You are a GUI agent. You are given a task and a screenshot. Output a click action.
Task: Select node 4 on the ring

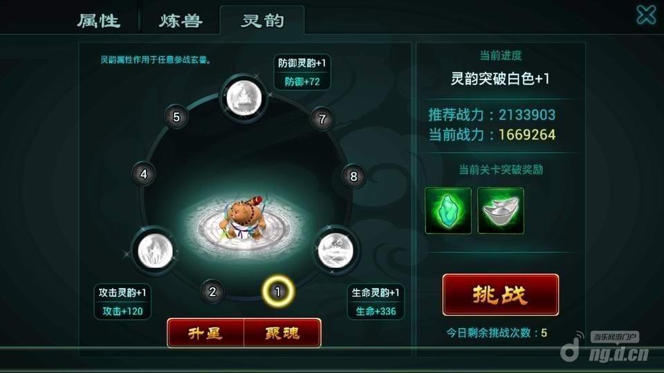[144, 174]
